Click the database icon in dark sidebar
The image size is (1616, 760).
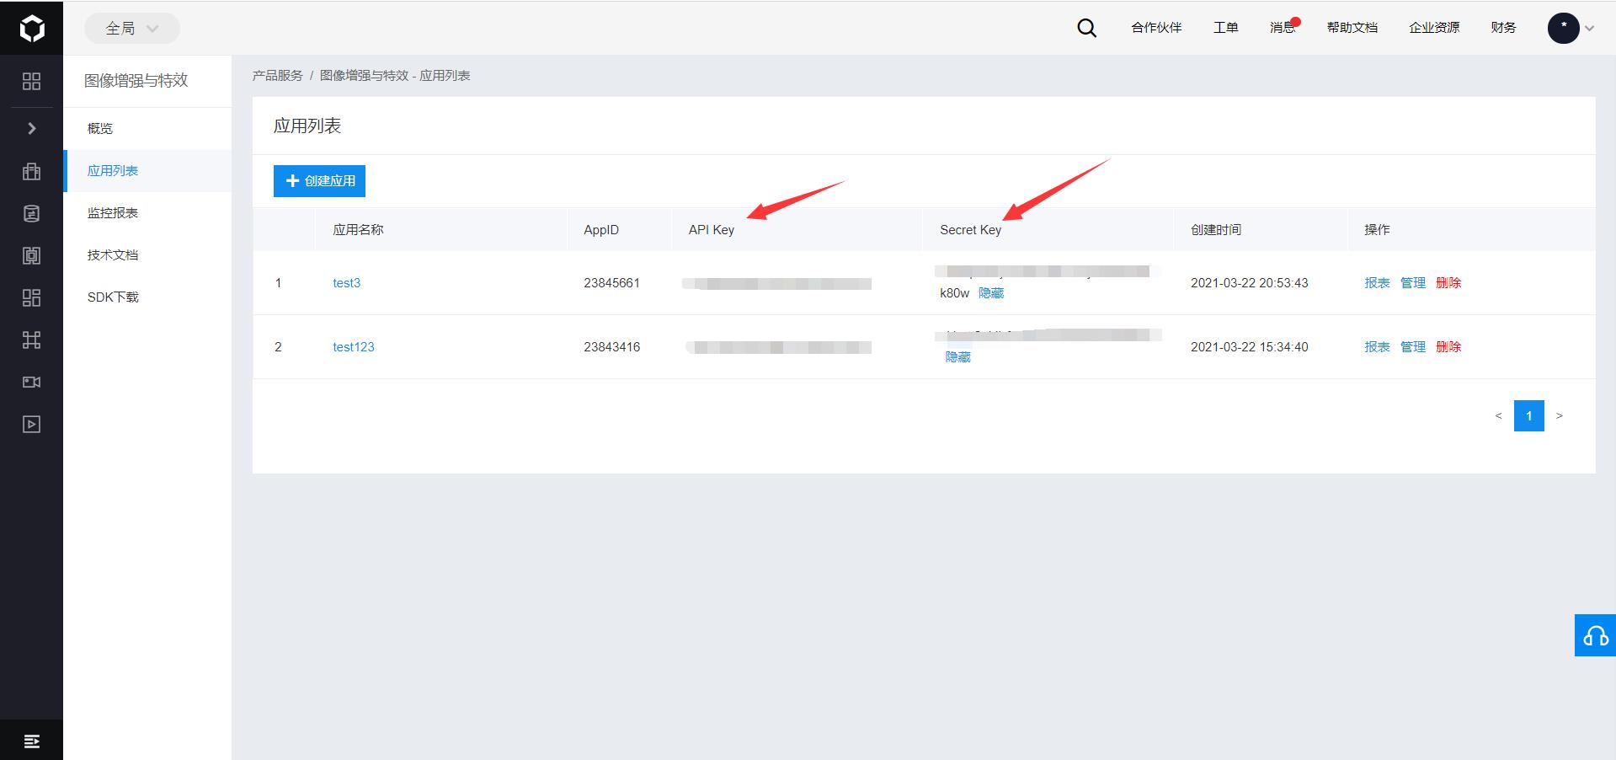click(x=31, y=213)
